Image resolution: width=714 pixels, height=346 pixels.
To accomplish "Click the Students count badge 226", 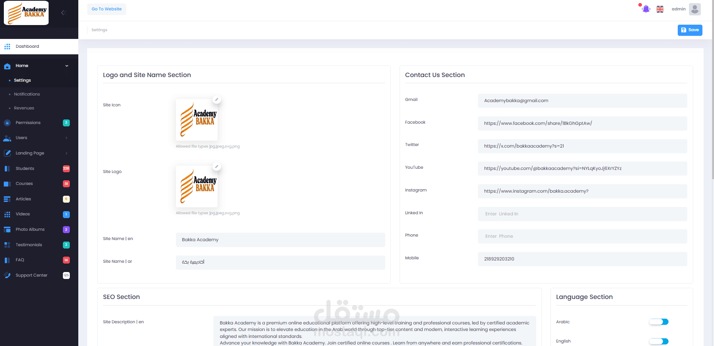I will (x=66, y=169).
